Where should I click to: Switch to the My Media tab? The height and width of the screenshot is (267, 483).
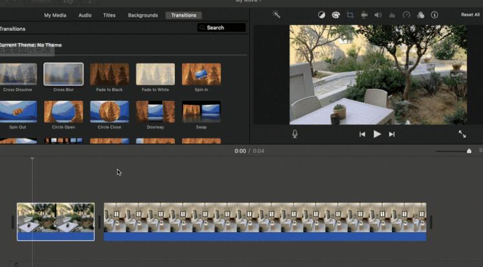click(55, 15)
